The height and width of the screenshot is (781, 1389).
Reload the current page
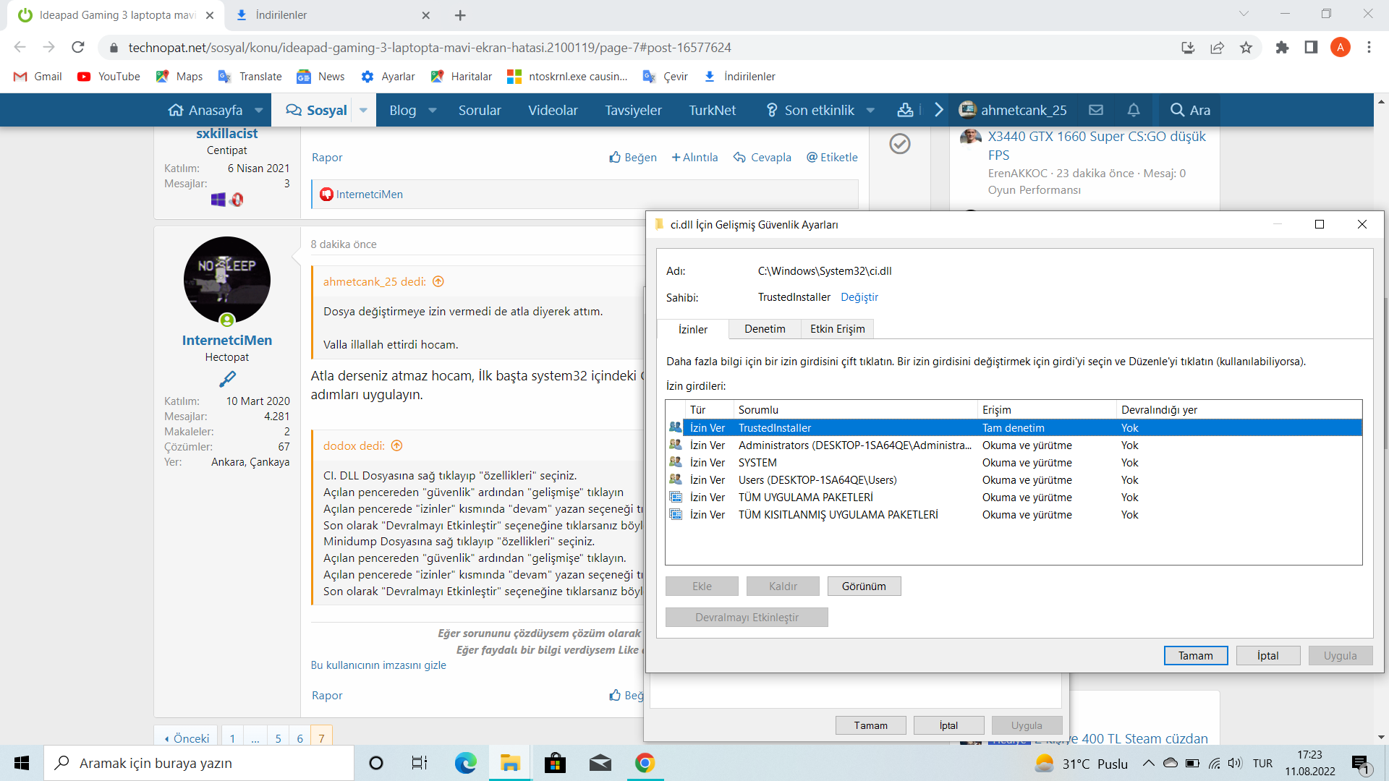coord(78,48)
